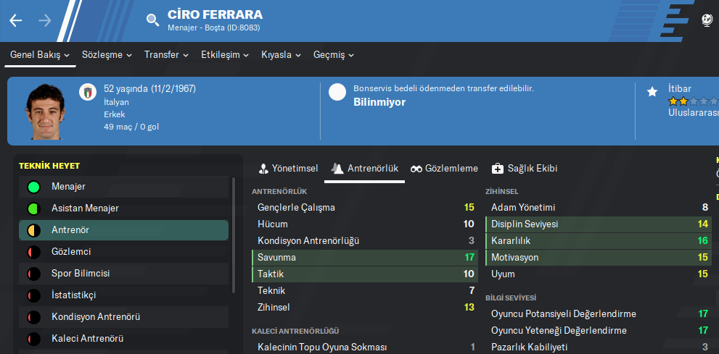The height and width of the screenshot is (354, 719).
Task: Select Kondisyon Antrenörü in staff list
Action: click(96, 317)
